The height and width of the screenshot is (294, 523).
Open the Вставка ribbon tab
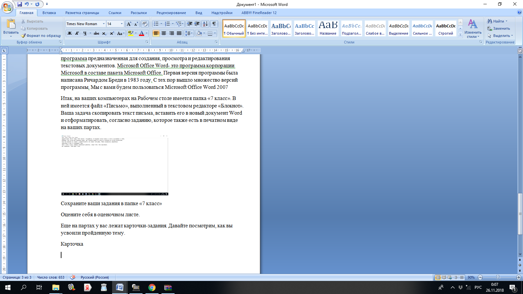tap(49, 13)
